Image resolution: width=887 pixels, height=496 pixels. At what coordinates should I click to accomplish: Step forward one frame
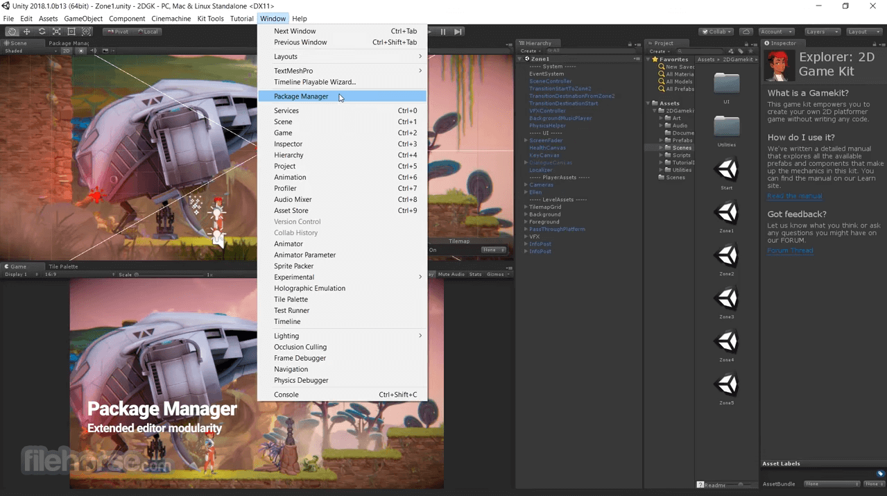458,31
